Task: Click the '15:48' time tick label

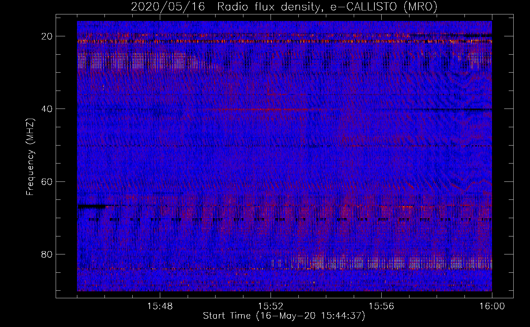Action: (160, 306)
